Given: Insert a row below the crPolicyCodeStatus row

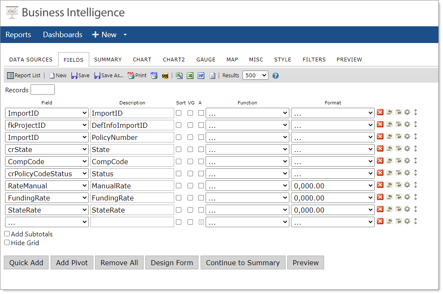Looking at the screenshot, I should coord(398,173).
